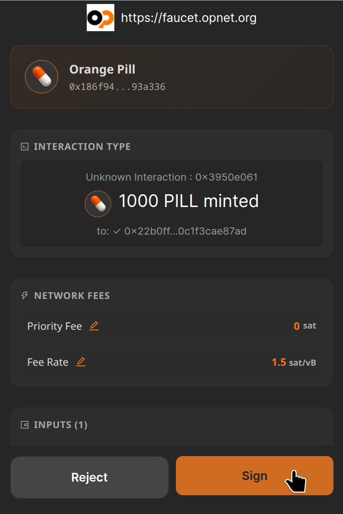This screenshot has height=514, width=343.
Task: Edit the Priority Fee with pencil icon
Action: point(94,326)
